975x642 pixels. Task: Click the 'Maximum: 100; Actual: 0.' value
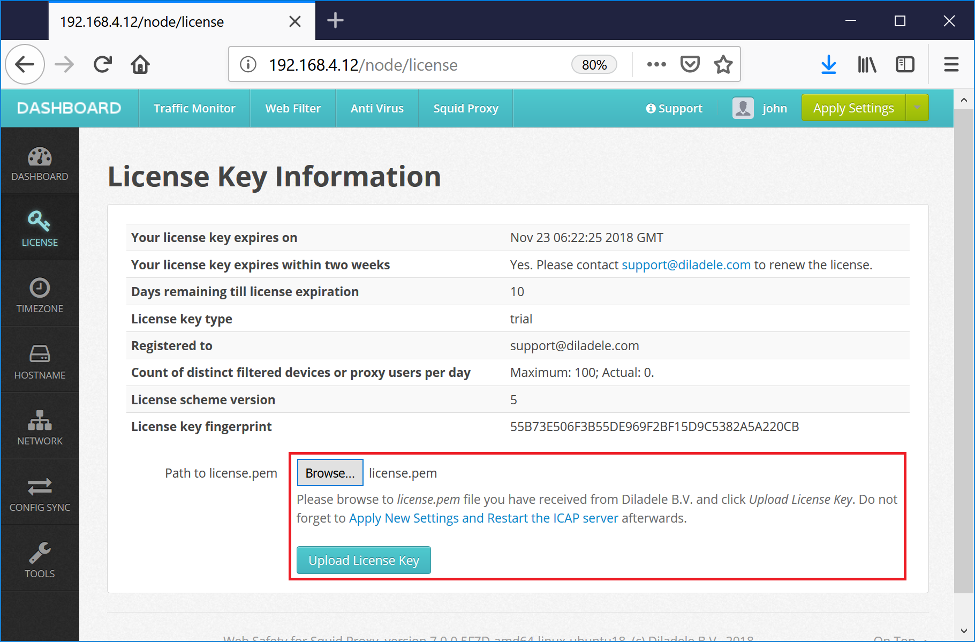pyautogui.click(x=582, y=372)
